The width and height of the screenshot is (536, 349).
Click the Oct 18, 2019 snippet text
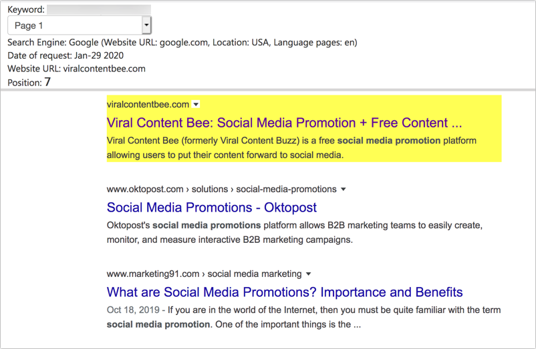coord(303,317)
